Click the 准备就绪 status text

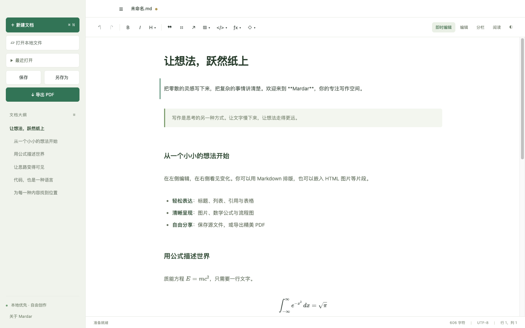click(x=101, y=323)
